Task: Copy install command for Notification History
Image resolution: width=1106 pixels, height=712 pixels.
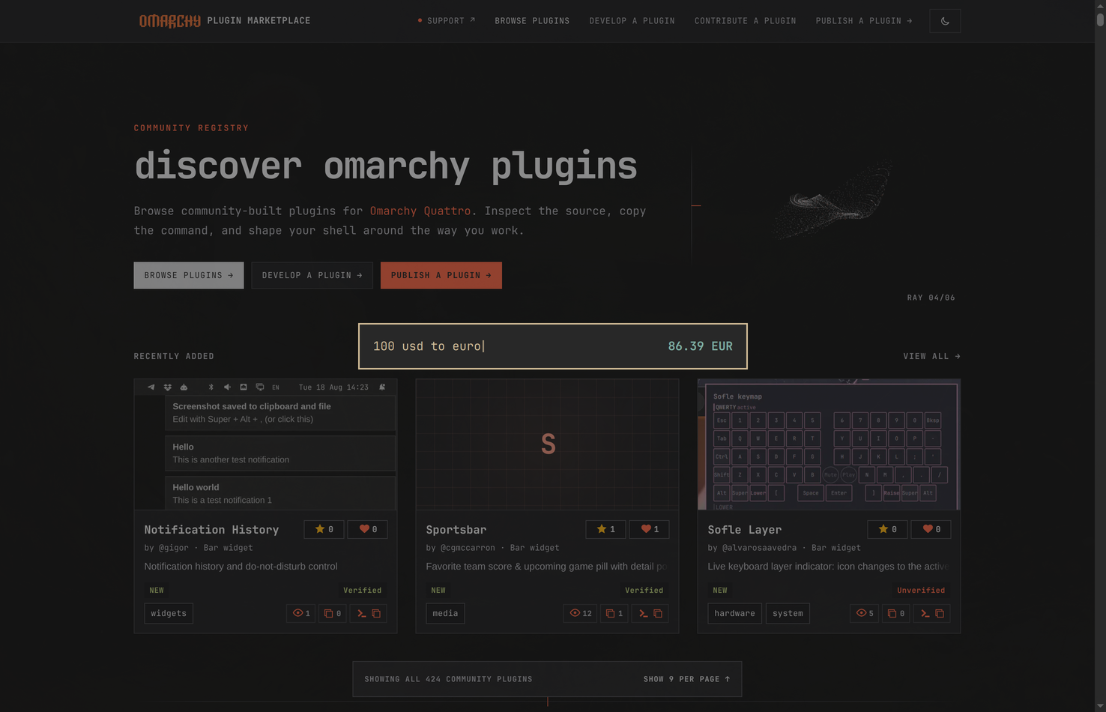Action: (368, 613)
